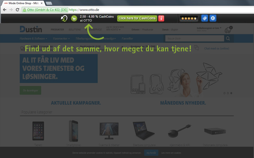254x158 pixels.
Task: Open the PRODUKTER menu
Action: pyautogui.click(x=57, y=30)
